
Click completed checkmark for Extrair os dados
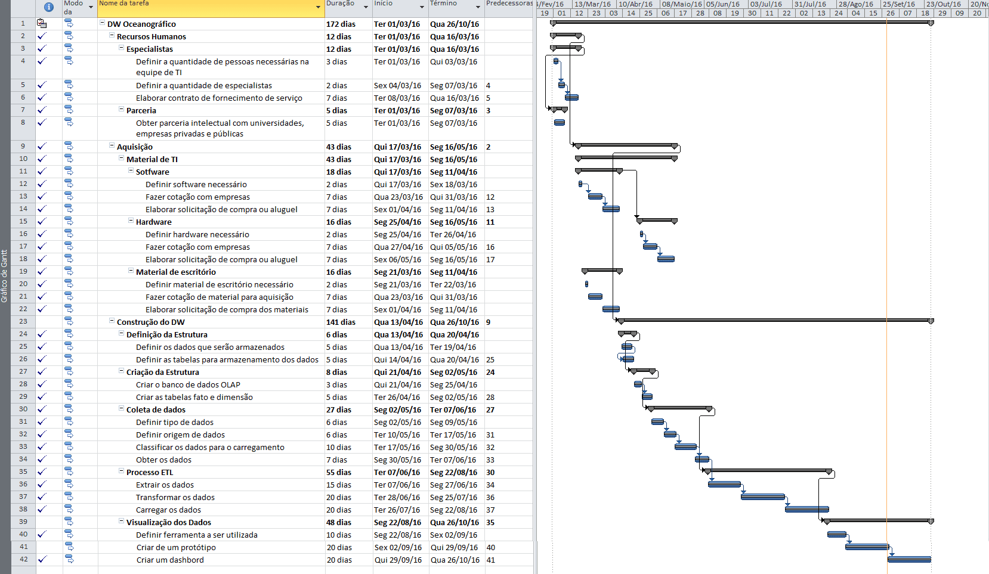[x=42, y=485]
